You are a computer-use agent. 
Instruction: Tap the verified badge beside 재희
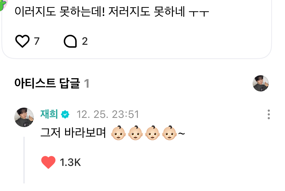tap(65, 115)
